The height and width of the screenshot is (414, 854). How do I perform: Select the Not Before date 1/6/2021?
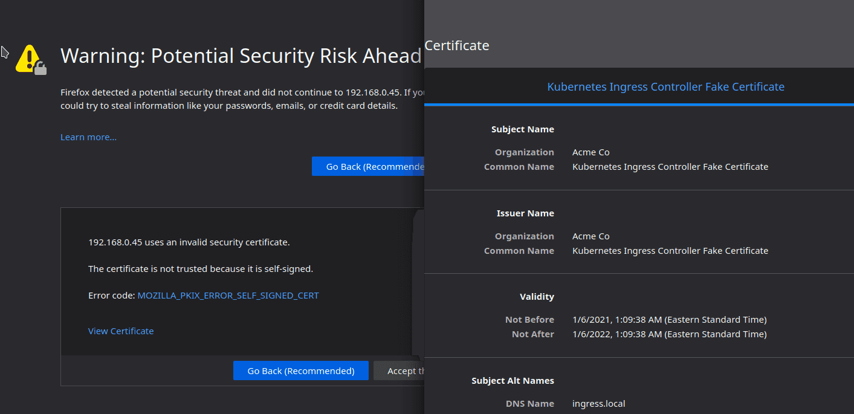pos(670,320)
